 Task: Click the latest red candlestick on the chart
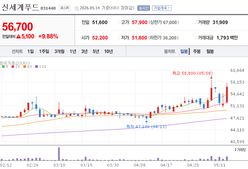coord(227,94)
